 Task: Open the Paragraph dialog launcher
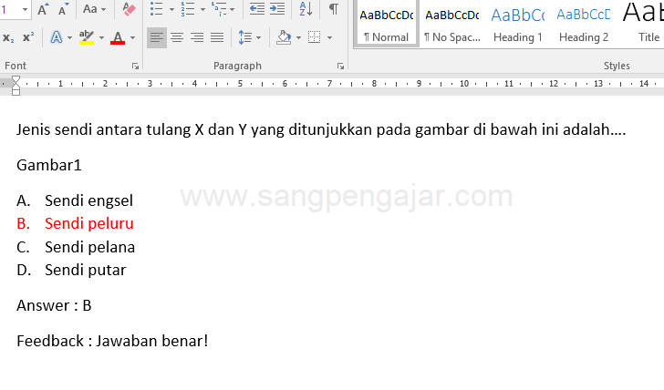click(340, 66)
